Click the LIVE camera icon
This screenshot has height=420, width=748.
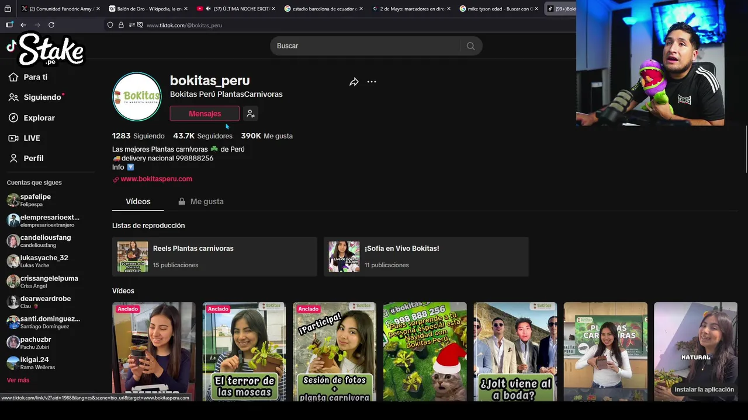coord(13,138)
